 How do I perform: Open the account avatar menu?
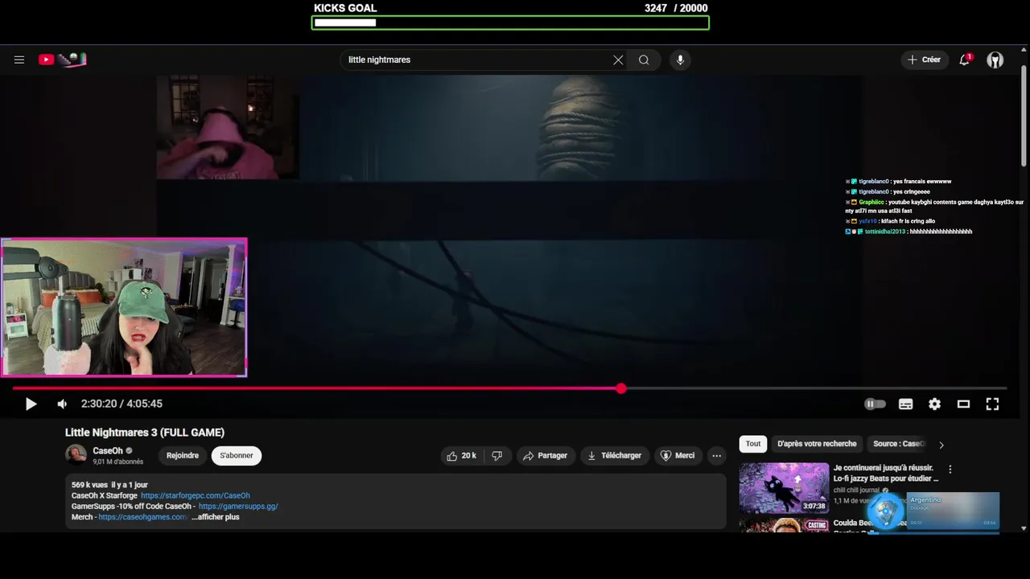pyautogui.click(x=995, y=60)
